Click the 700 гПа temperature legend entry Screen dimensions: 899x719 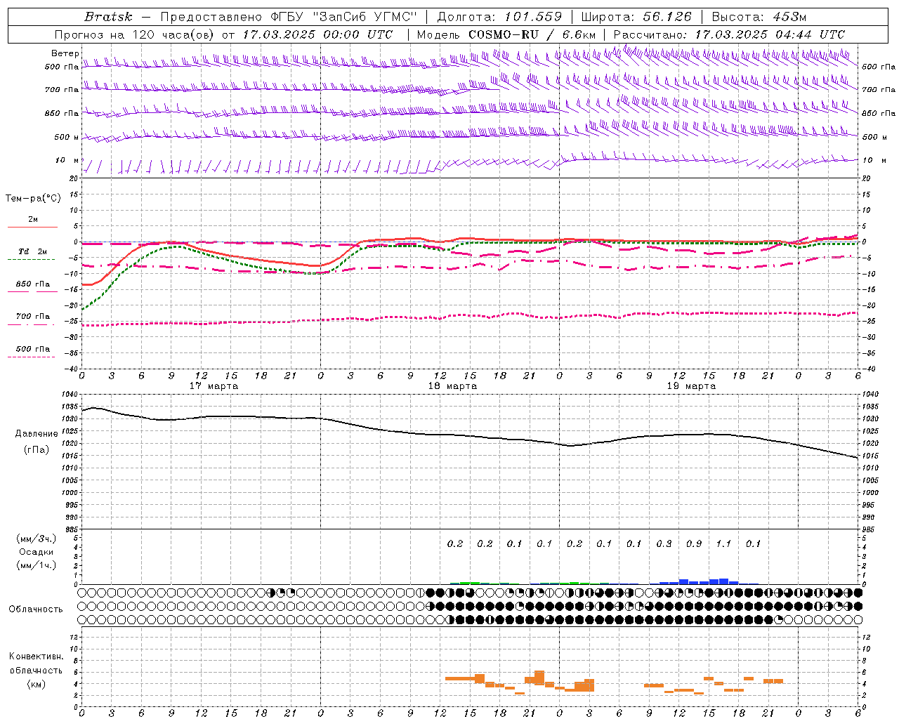point(32,317)
